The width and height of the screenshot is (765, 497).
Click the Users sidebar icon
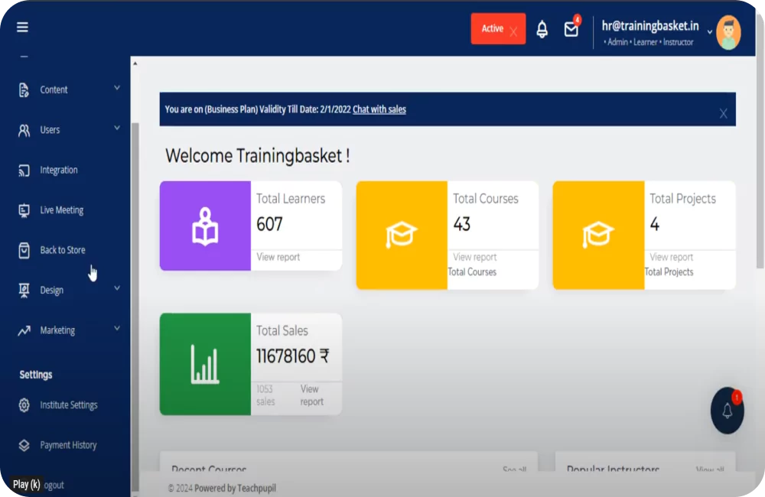[x=24, y=130]
